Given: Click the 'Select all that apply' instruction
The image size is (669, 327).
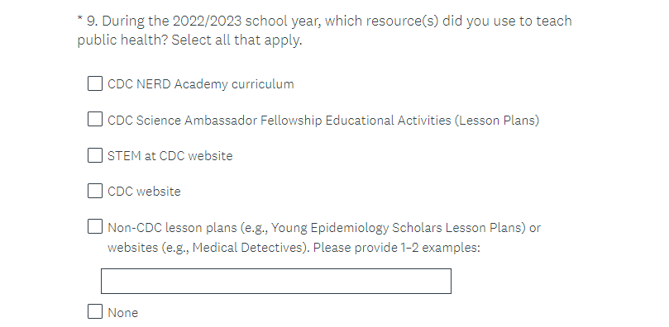Looking at the screenshot, I should pos(237,40).
